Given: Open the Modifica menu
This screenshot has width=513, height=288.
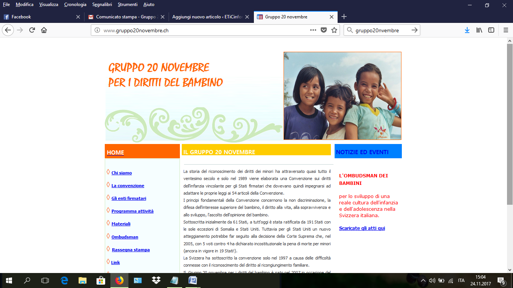Looking at the screenshot, I should coord(24,4).
